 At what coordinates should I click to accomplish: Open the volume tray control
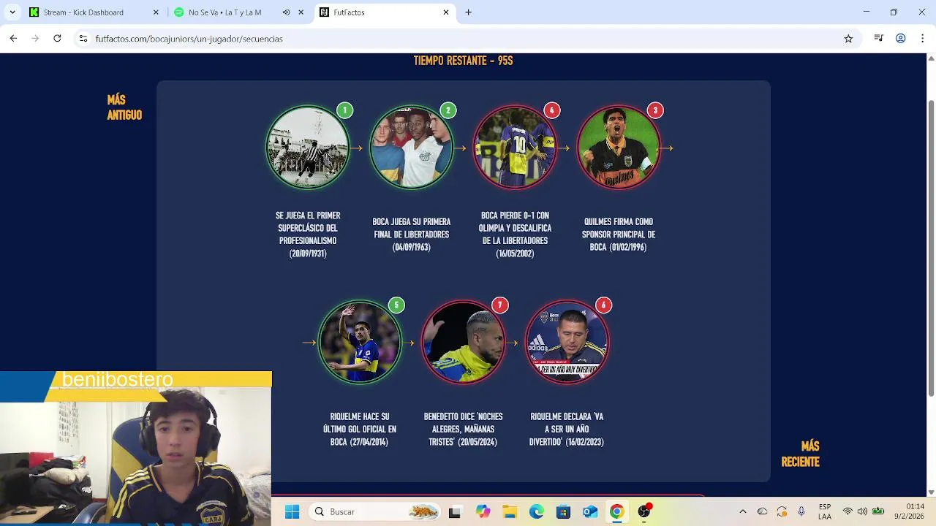tap(863, 512)
